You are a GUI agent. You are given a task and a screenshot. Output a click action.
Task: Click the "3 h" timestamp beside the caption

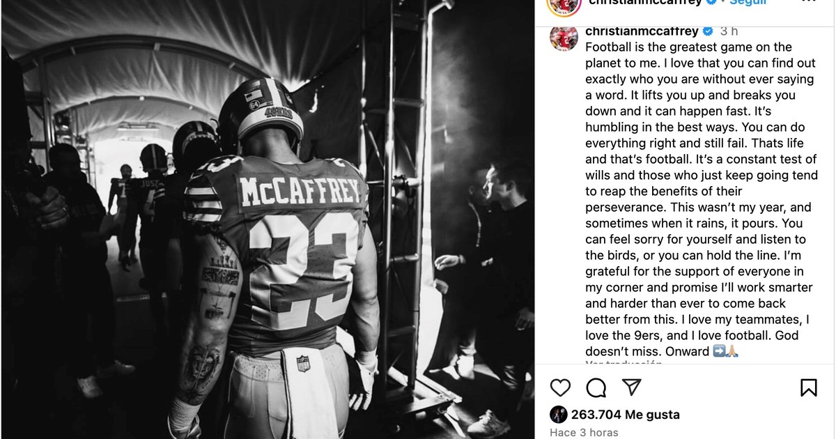729,31
